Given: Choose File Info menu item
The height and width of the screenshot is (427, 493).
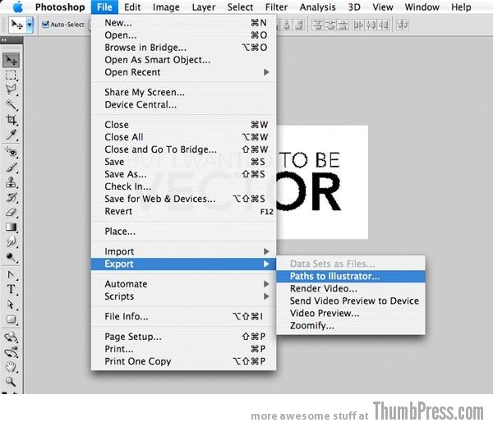Looking at the screenshot, I should pyautogui.click(x=184, y=316).
